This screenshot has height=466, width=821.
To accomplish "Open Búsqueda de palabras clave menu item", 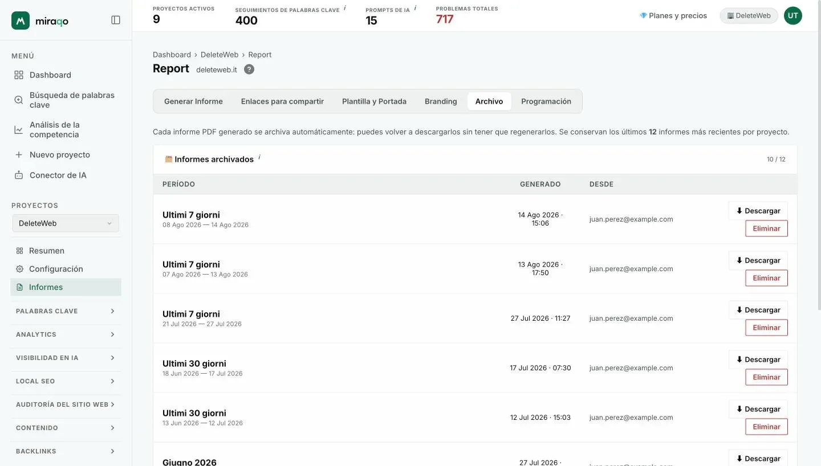I will tap(66, 100).
